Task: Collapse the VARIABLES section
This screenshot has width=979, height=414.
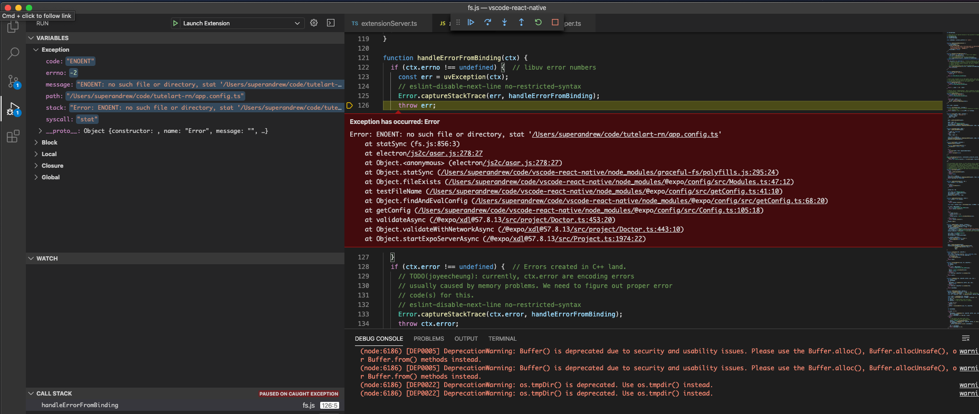Action: click(x=185, y=38)
